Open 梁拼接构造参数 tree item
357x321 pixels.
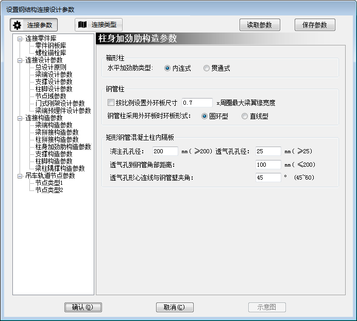(x=57, y=132)
